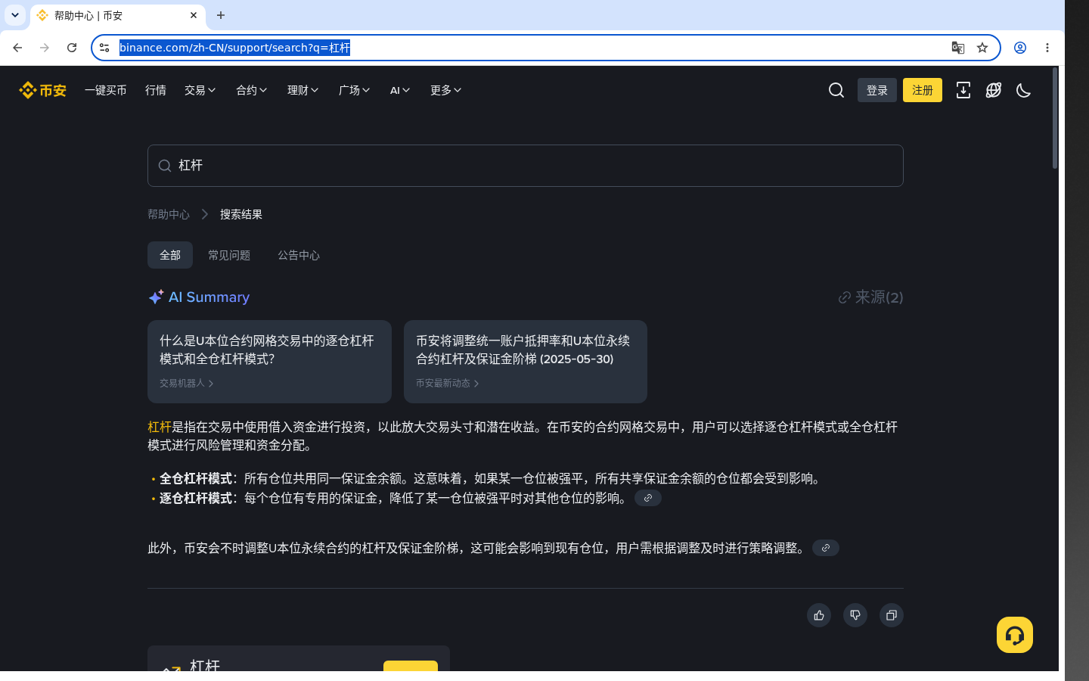Viewport: 1089px width, 681px height.
Task: Expand the 理财 dropdown menu
Action: pyautogui.click(x=303, y=90)
